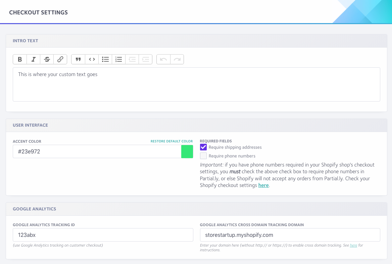The height and width of the screenshot is (264, 392).
Task: Create a bulleted list
Action: [x=105, y=59]
